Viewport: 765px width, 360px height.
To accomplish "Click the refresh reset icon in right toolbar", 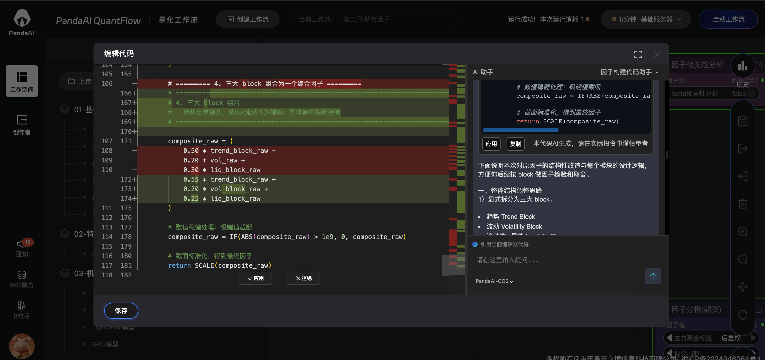I will tap(742, 315).
